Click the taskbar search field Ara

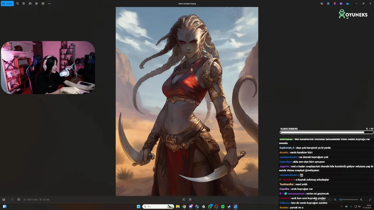click(x=158, y=206)
